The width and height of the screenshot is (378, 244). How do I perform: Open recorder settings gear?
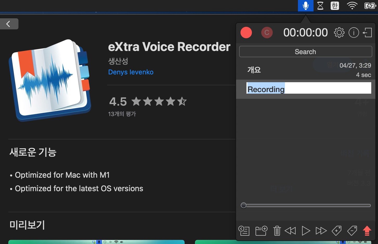(339, 33)
